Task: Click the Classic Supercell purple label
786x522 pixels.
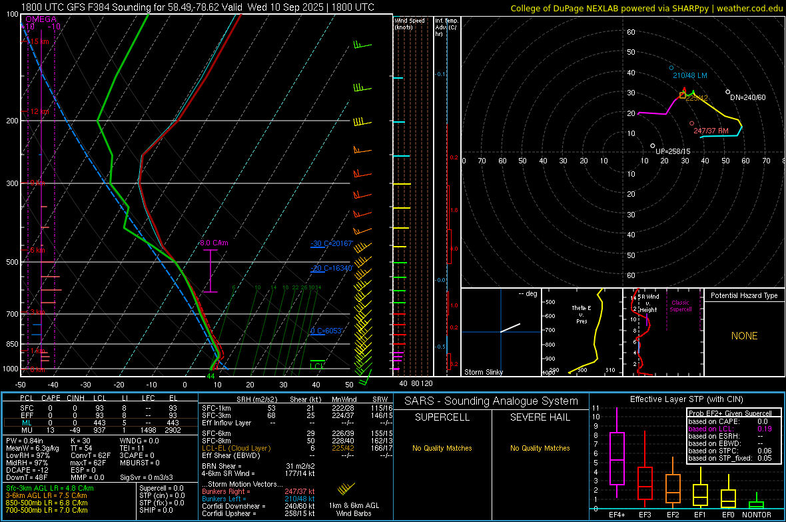Action: coord(680,306)
